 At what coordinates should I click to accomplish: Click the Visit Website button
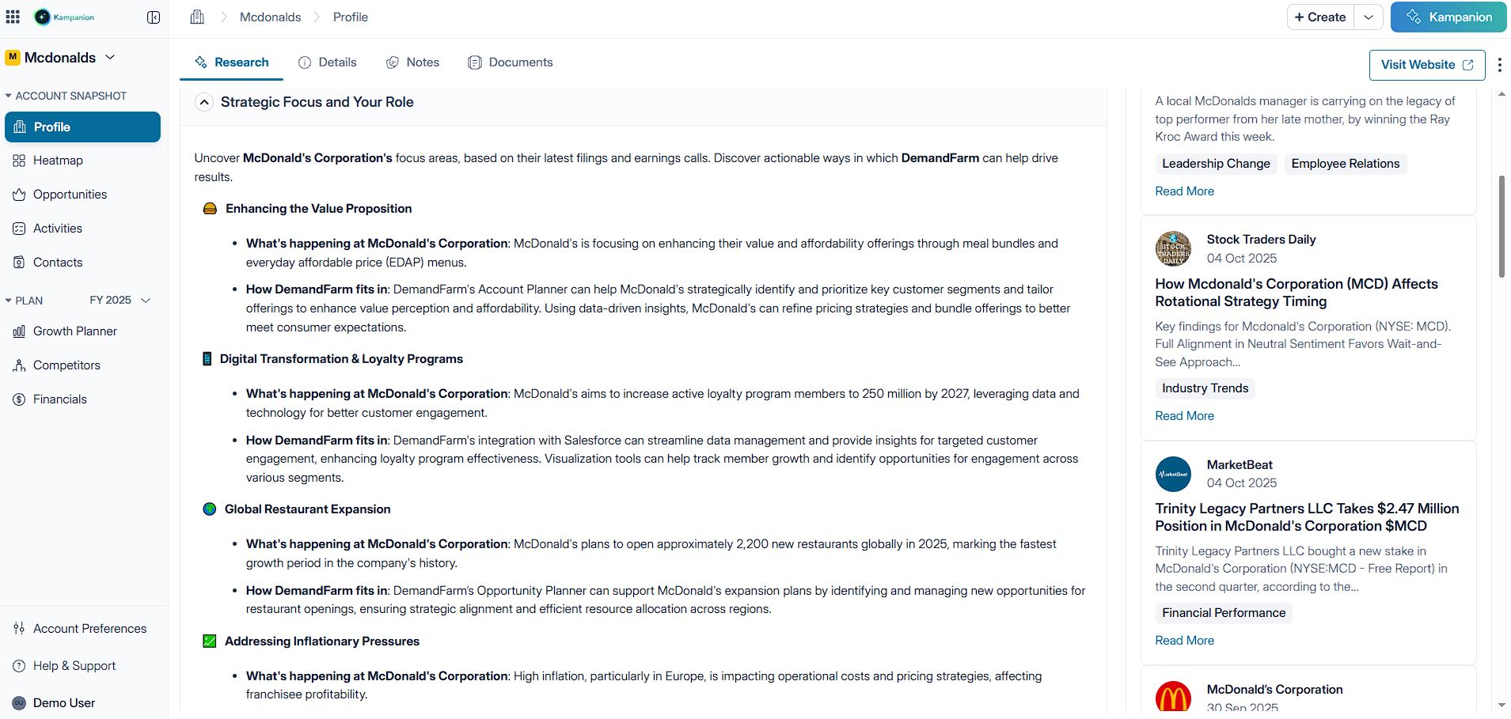point(1426,65)
